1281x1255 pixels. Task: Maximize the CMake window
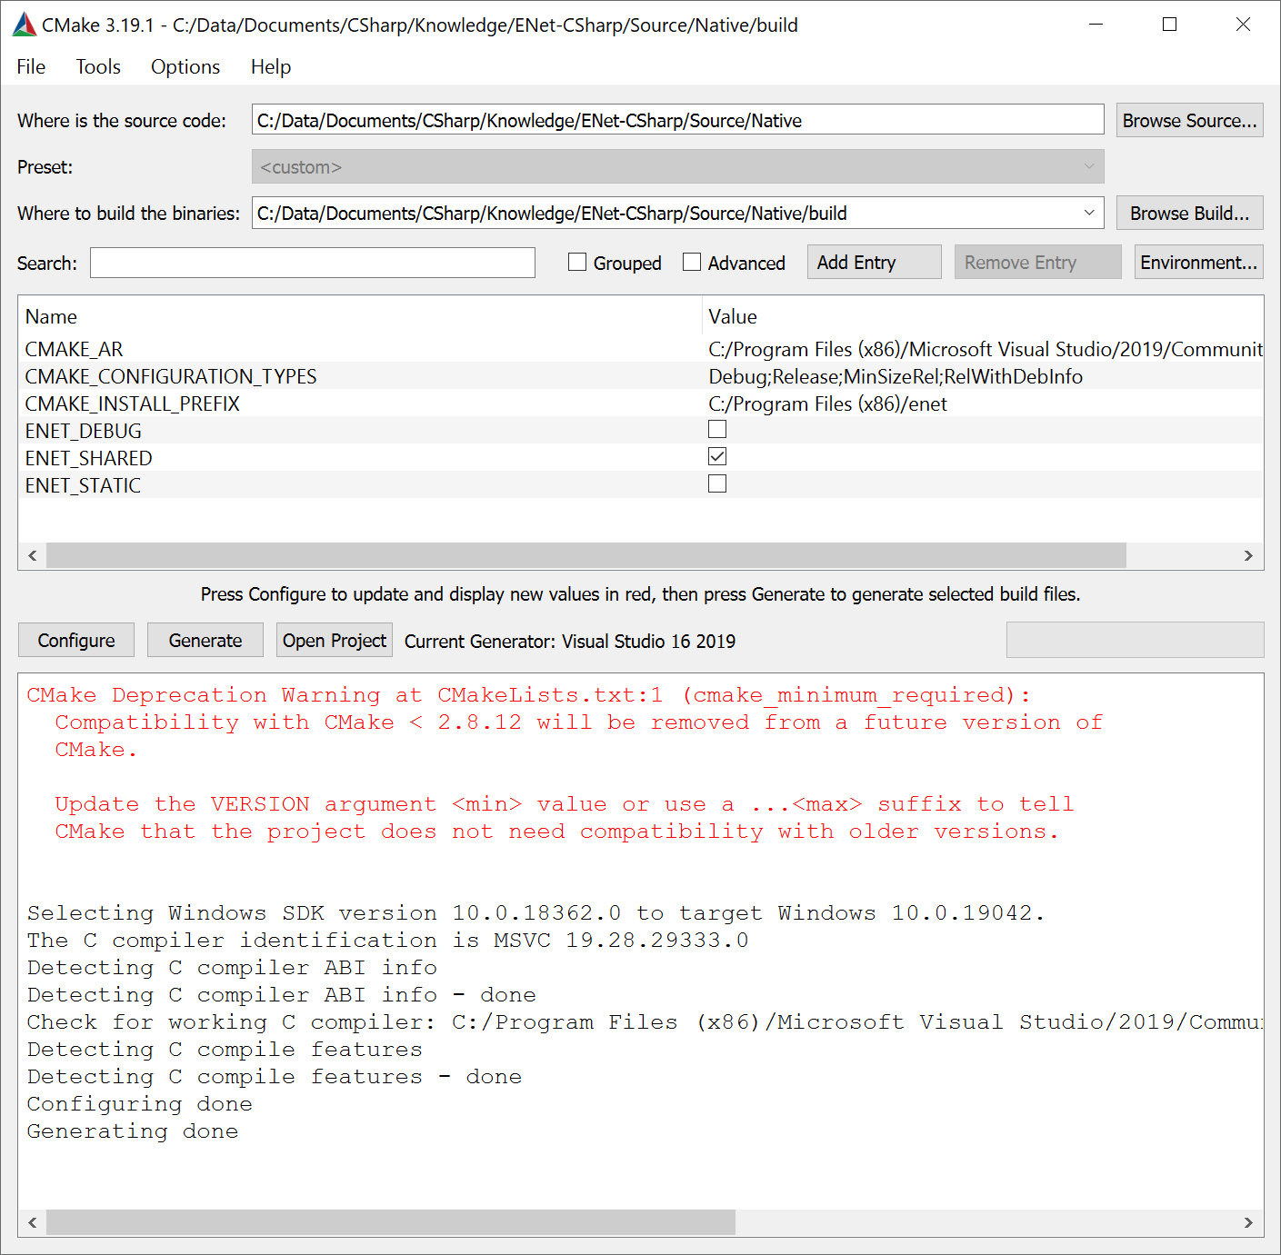click(x=1170, y=25)
